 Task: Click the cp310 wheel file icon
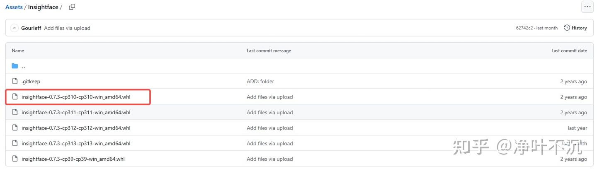coord(15,97)
